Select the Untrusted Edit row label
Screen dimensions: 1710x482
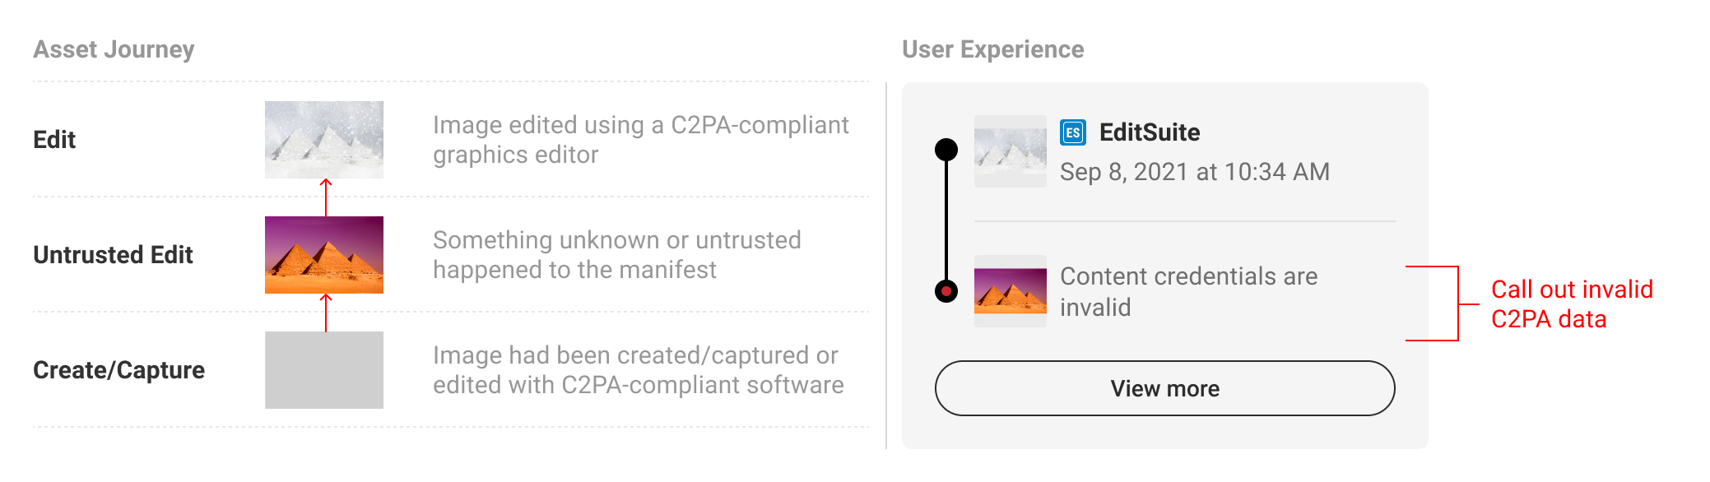[x=113, y=255]
